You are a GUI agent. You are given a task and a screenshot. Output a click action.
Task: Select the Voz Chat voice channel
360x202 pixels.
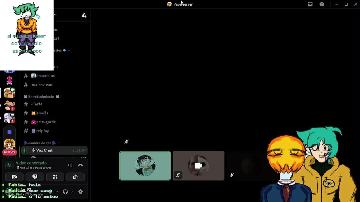pos(55,150)
